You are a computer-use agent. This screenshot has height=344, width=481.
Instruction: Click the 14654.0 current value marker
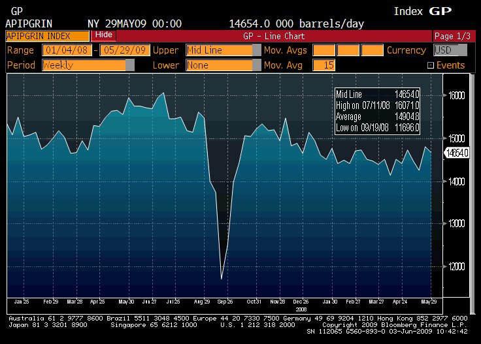(x=457, y=153)
